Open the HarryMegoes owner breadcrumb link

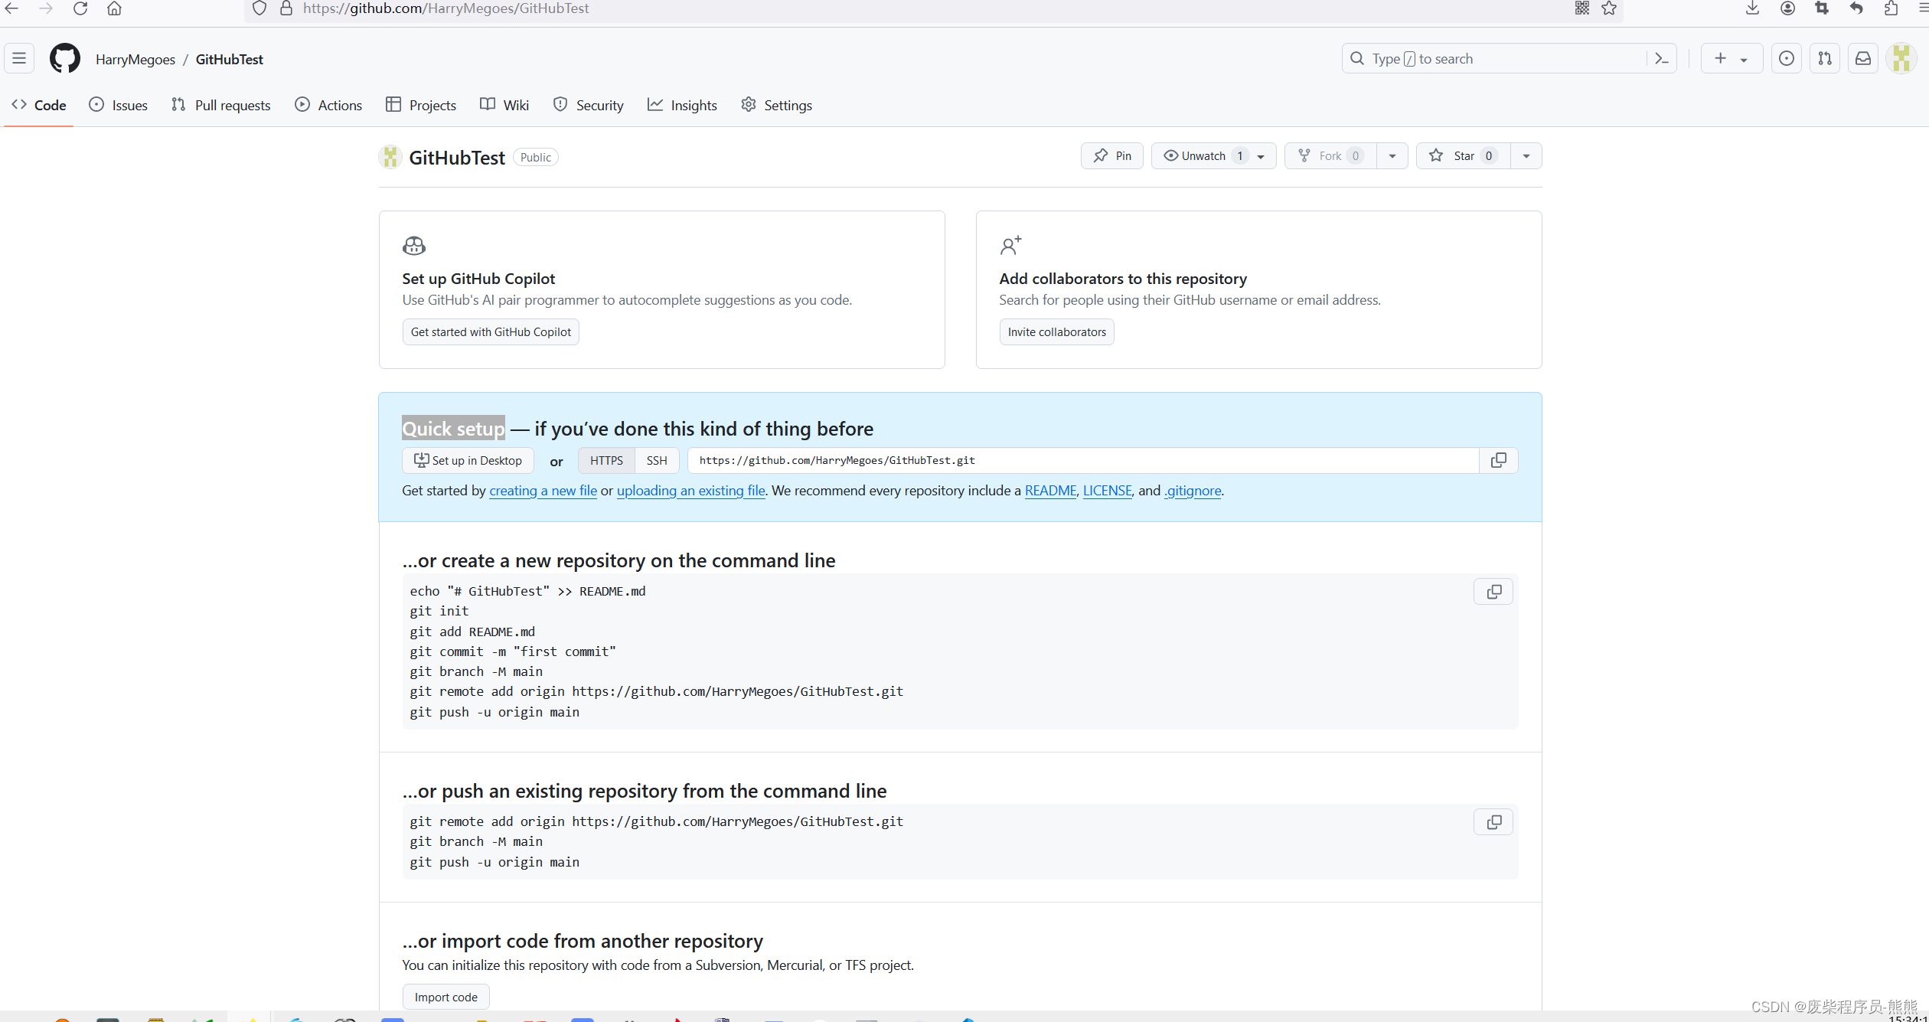135,60
